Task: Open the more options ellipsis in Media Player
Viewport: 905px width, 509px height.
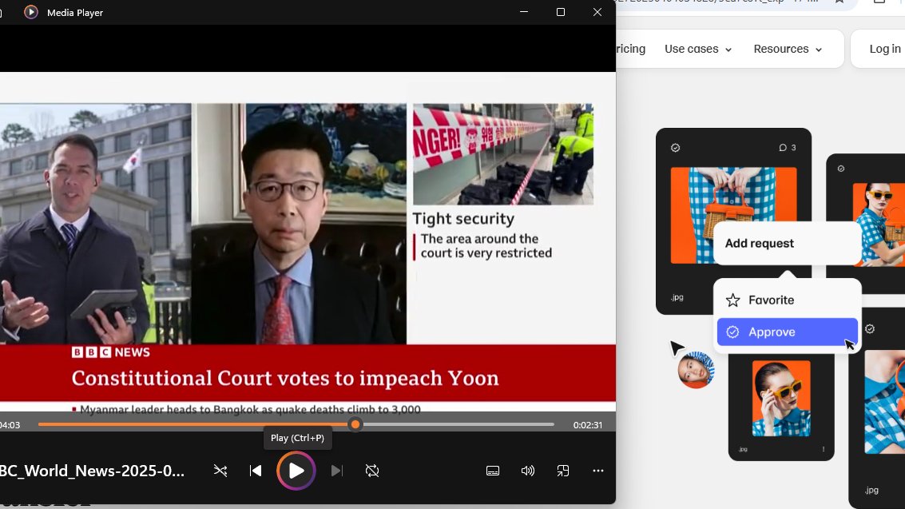Action: click(x=598, y=471)
